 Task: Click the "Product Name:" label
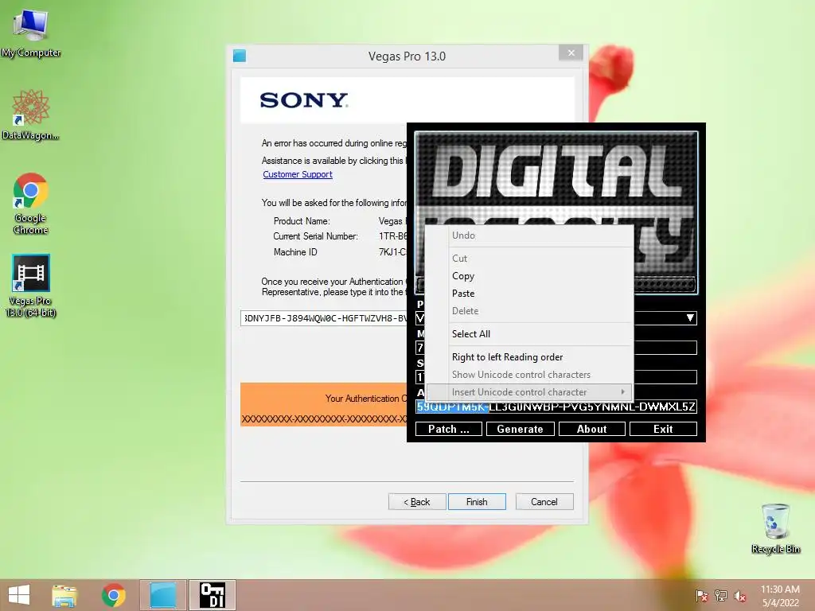[x=302, y=221]
